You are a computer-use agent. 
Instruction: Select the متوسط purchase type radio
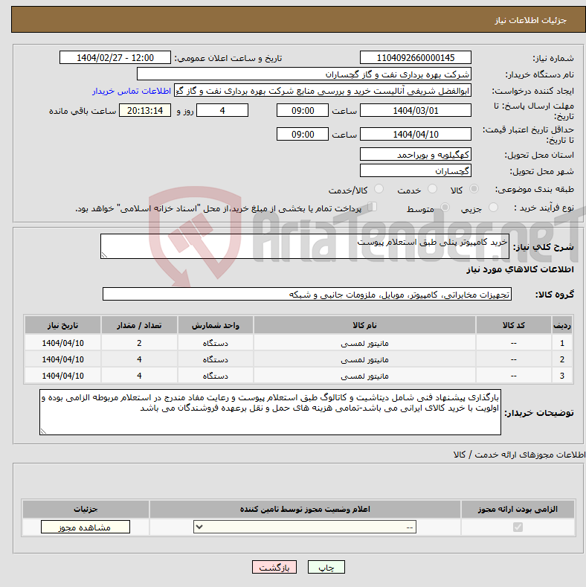coord(445,207)
